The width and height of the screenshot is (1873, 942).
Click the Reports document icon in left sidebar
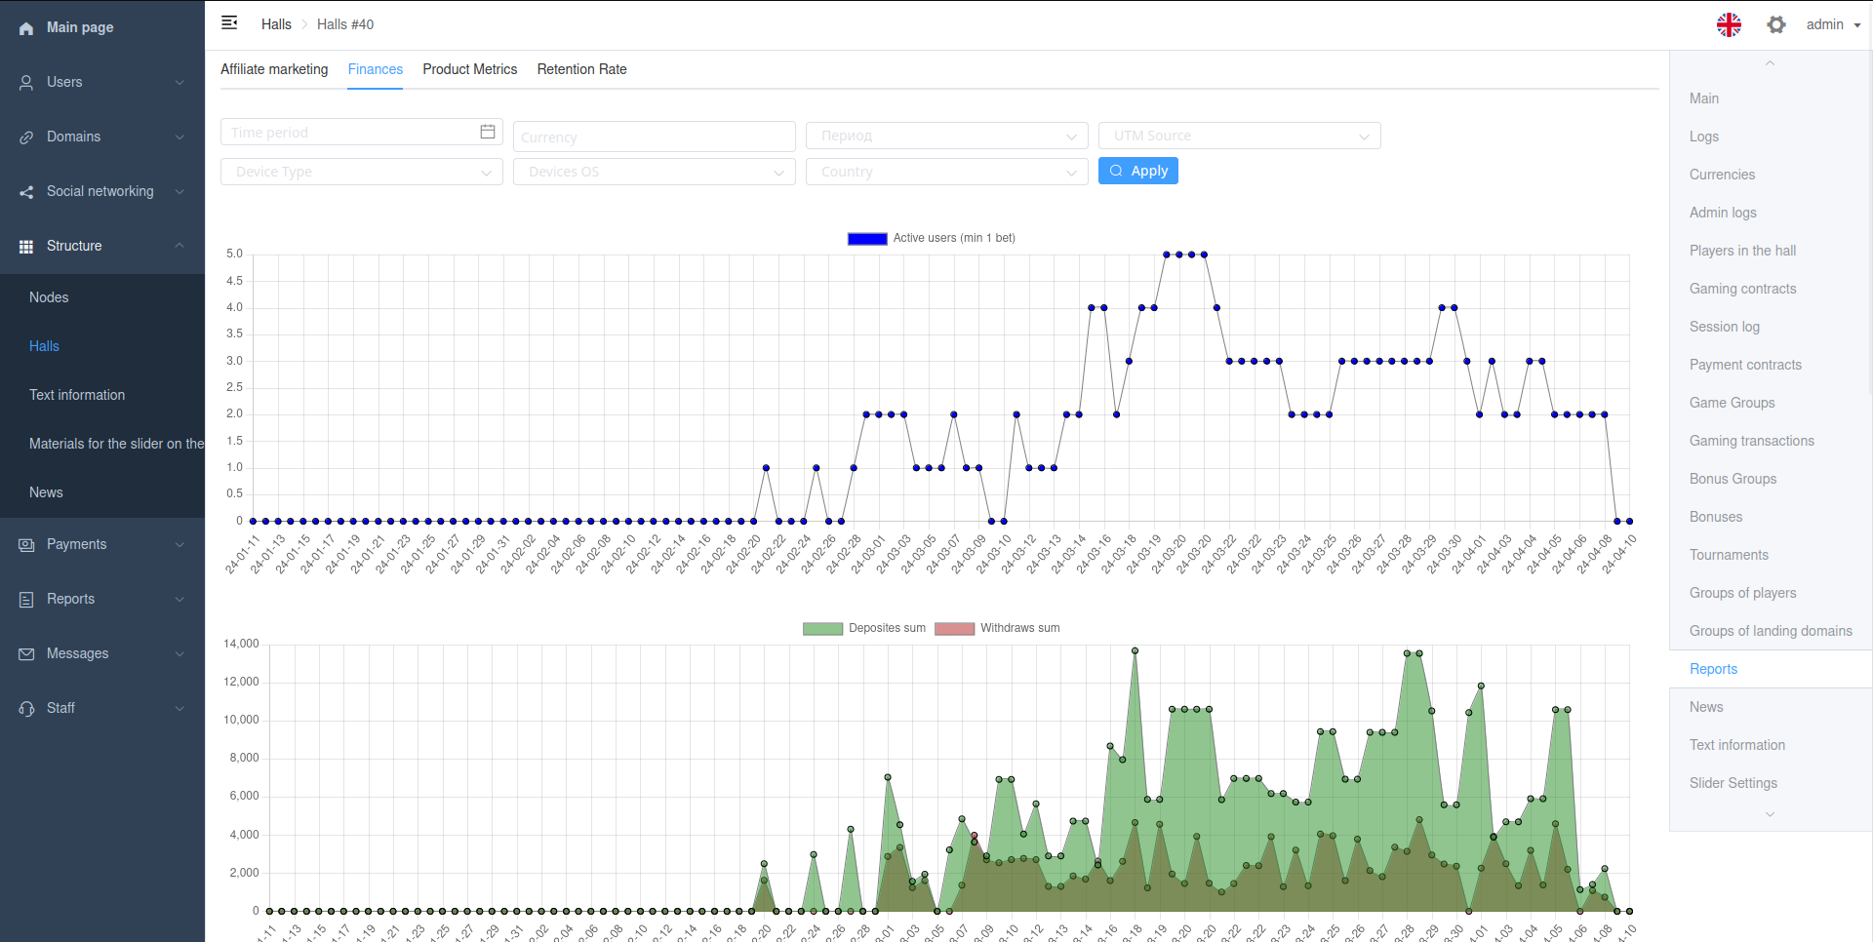[x=26, y=600]
